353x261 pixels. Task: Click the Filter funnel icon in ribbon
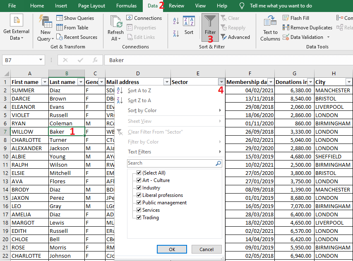click(210, 22)
